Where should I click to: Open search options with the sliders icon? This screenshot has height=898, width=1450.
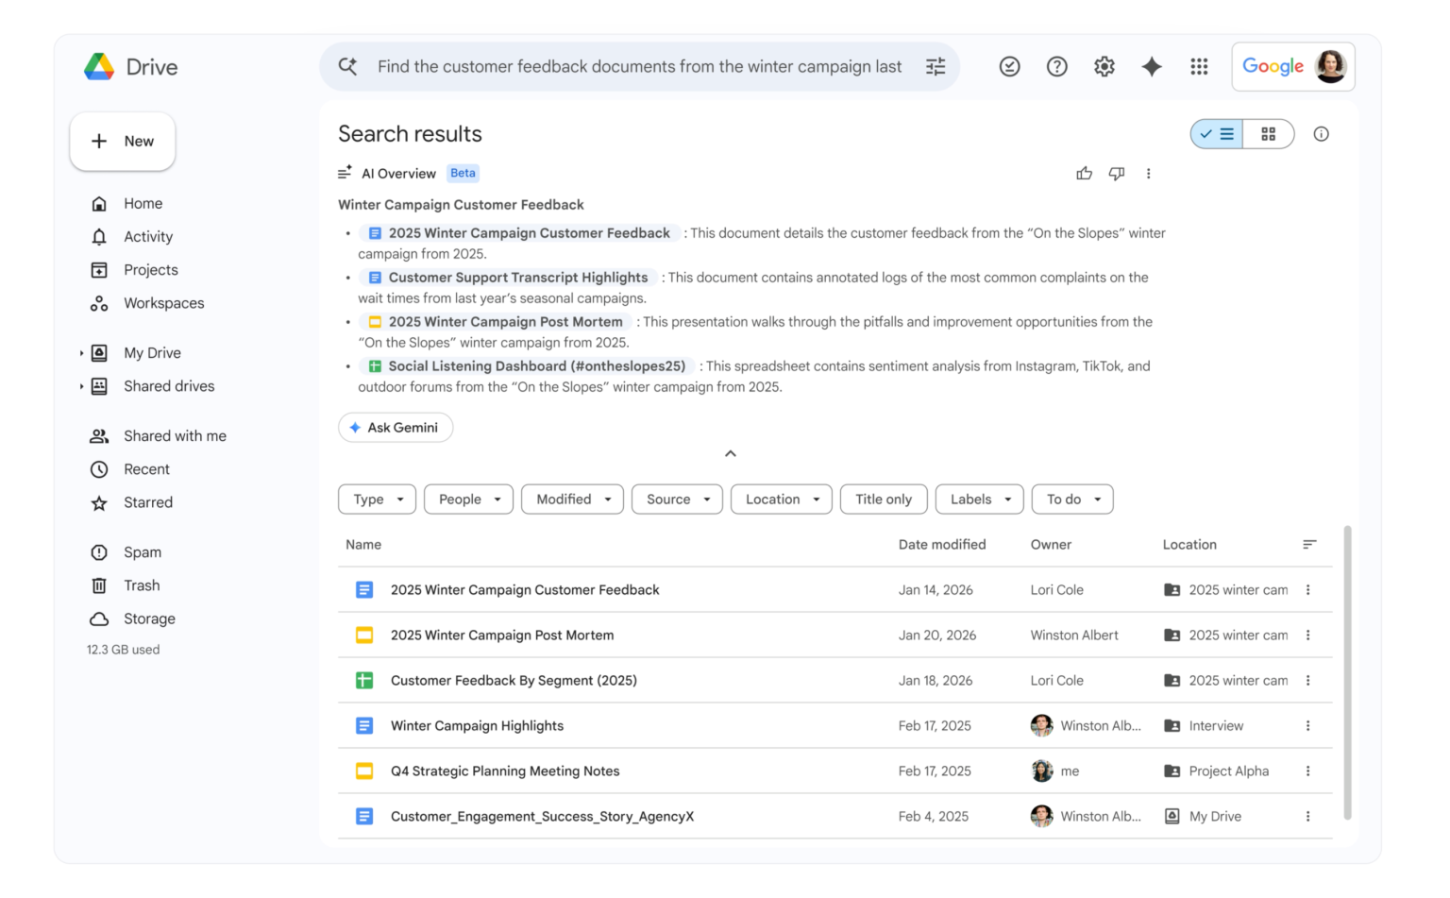(935, 66)
